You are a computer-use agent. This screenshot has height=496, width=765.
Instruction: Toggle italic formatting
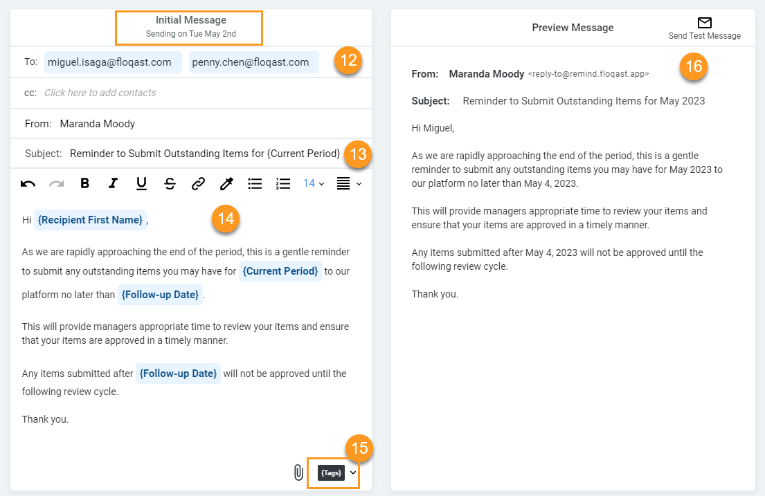[x=113, y=183]
